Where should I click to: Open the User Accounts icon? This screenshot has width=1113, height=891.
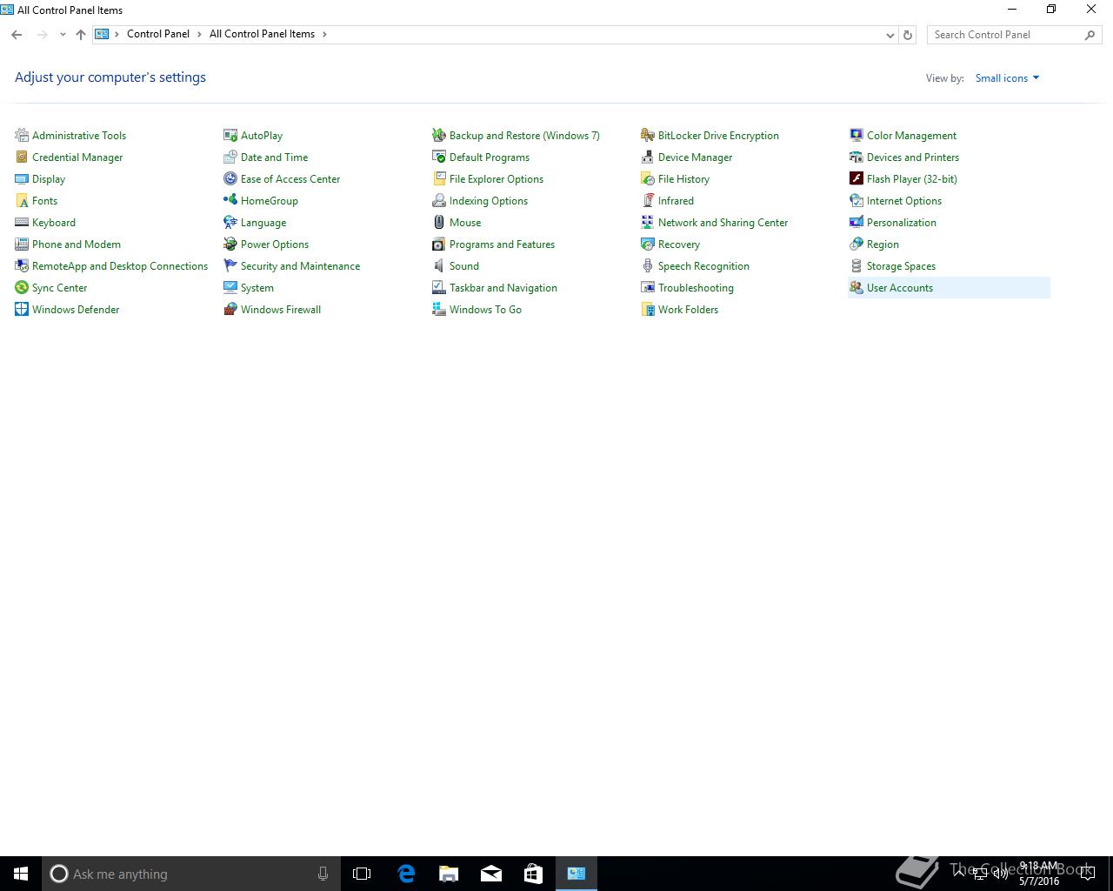[x=856, y=287]
